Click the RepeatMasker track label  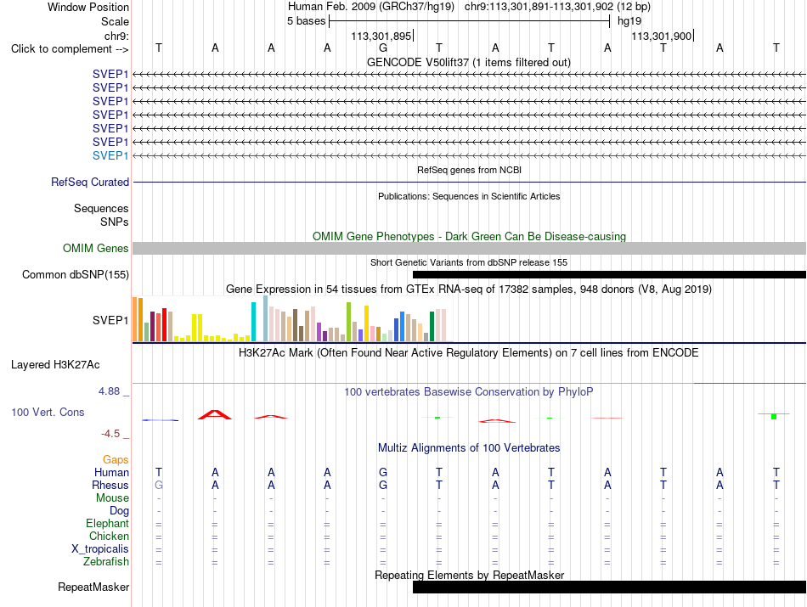[93, 587]
